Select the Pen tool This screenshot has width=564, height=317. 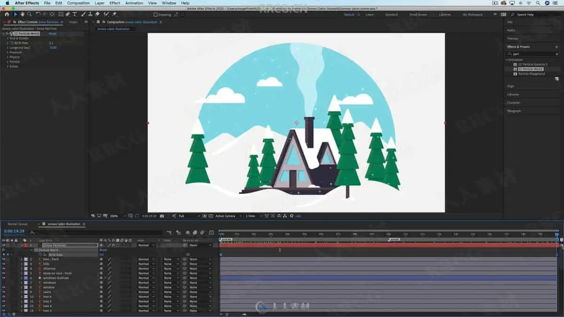coord(67,15)
